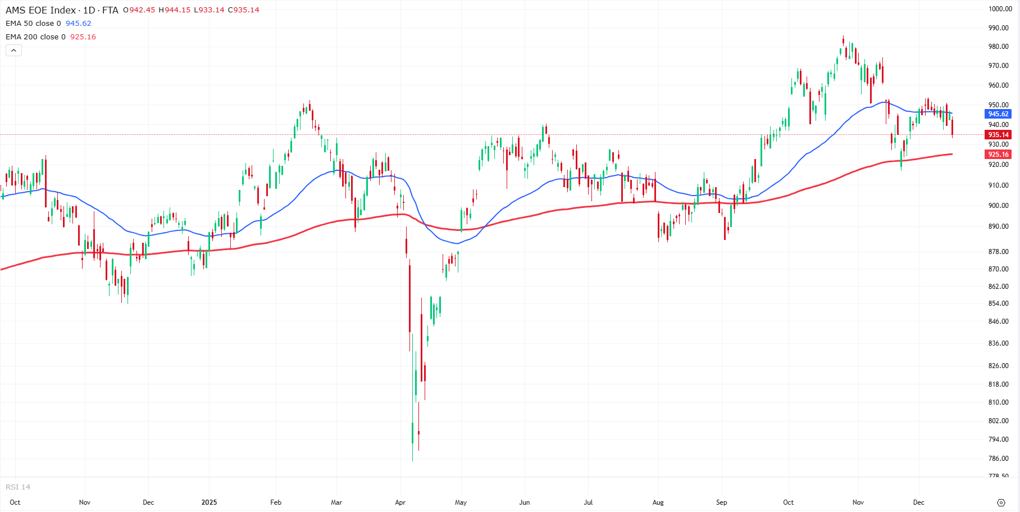Click the blue 945.62 EMA price label

pyautogui.click(x=998, y=114)
